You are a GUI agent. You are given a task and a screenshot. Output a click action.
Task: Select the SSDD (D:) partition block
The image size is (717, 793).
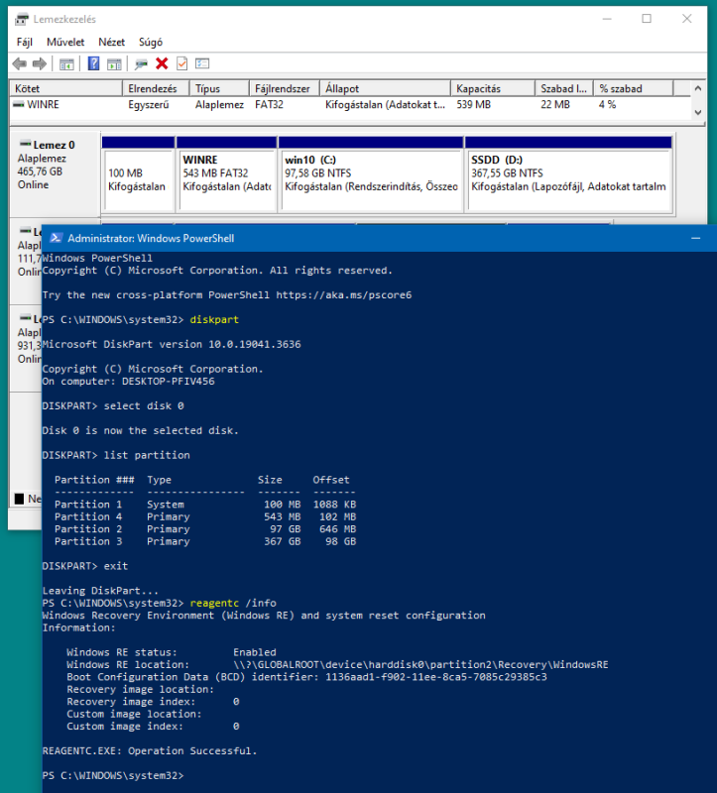569,174
